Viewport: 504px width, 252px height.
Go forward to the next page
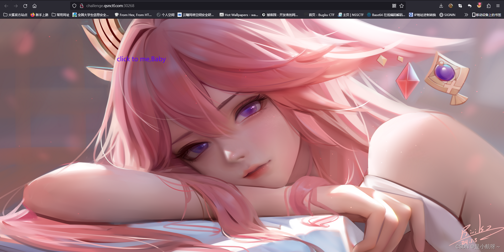point(16,6)
